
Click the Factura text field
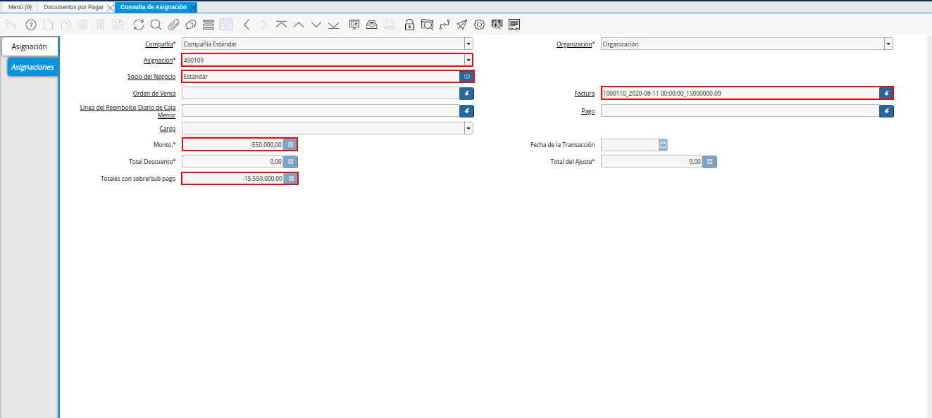[x=740, y=93]
